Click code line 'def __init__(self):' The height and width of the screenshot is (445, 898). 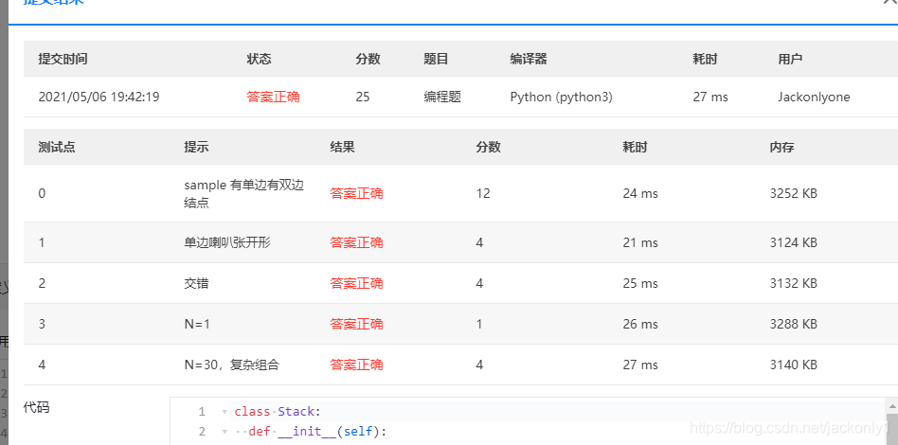[x=318, y=432]
